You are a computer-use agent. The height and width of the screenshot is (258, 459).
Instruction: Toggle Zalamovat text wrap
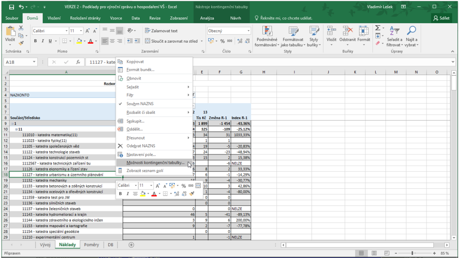[x=161, y=31]
